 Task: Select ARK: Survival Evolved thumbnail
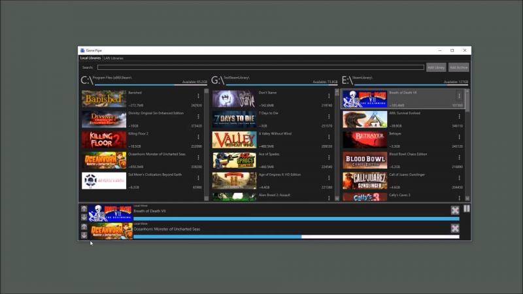point(365,120)
